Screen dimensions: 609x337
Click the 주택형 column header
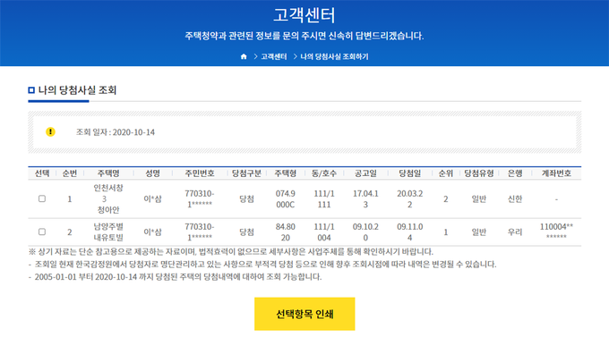tap(286, 173)
